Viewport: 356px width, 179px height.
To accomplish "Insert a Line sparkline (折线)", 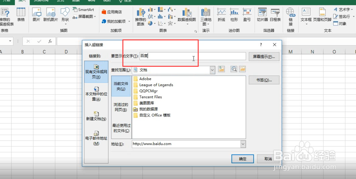I will [221, 15].
